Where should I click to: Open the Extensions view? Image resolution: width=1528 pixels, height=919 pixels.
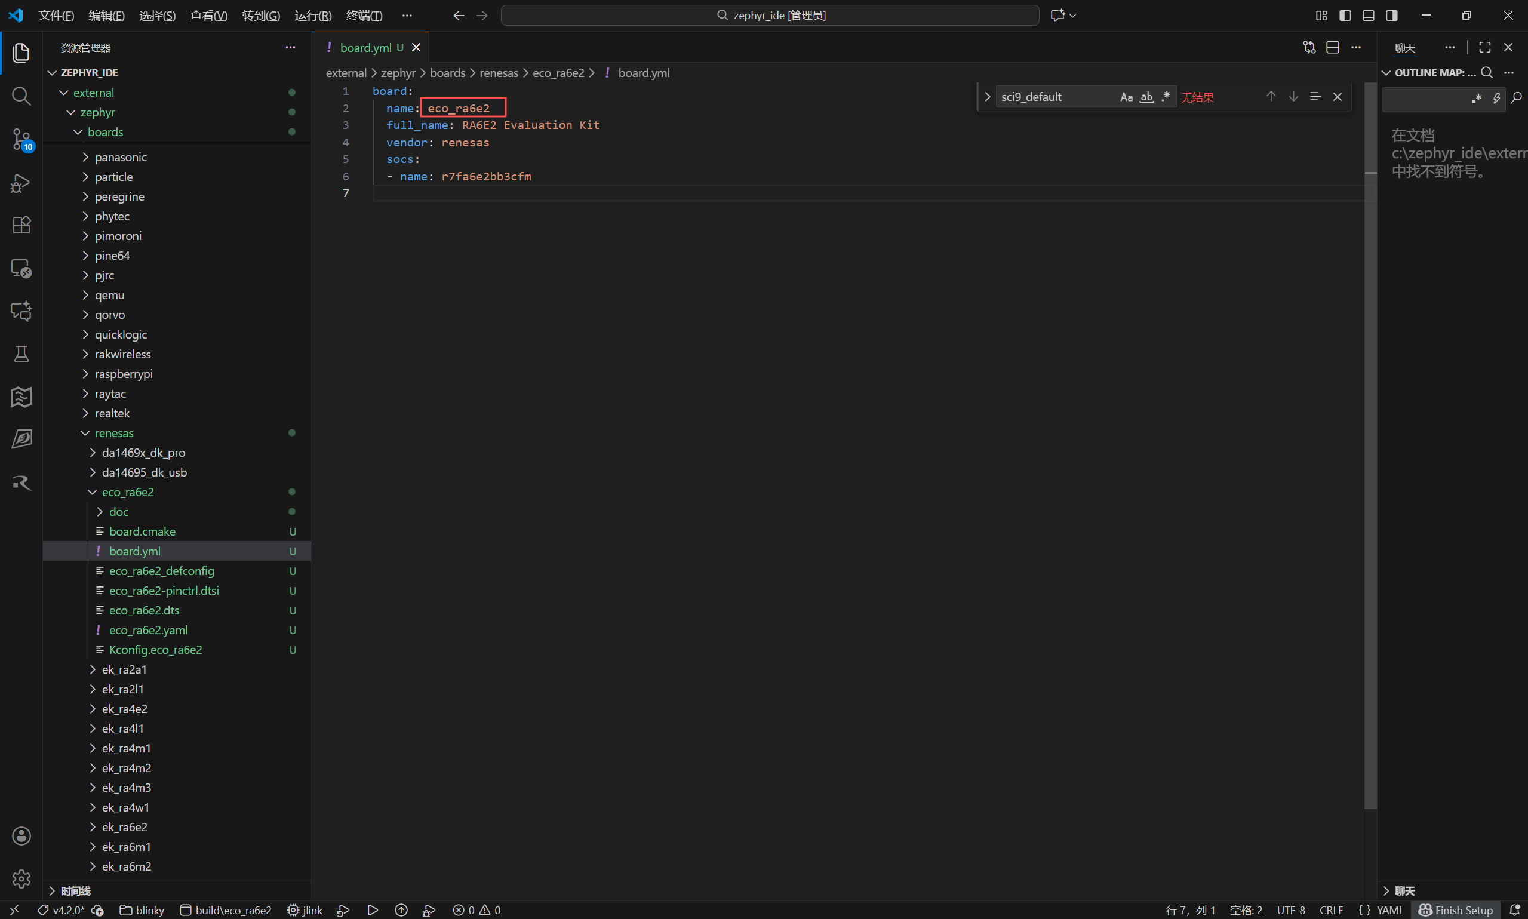pyautogui.click(x=21, y=225)
